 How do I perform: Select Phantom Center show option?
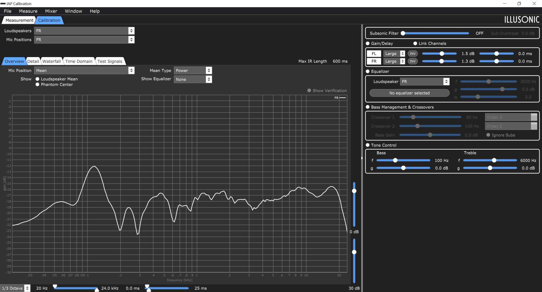click(x=37, y=85)
